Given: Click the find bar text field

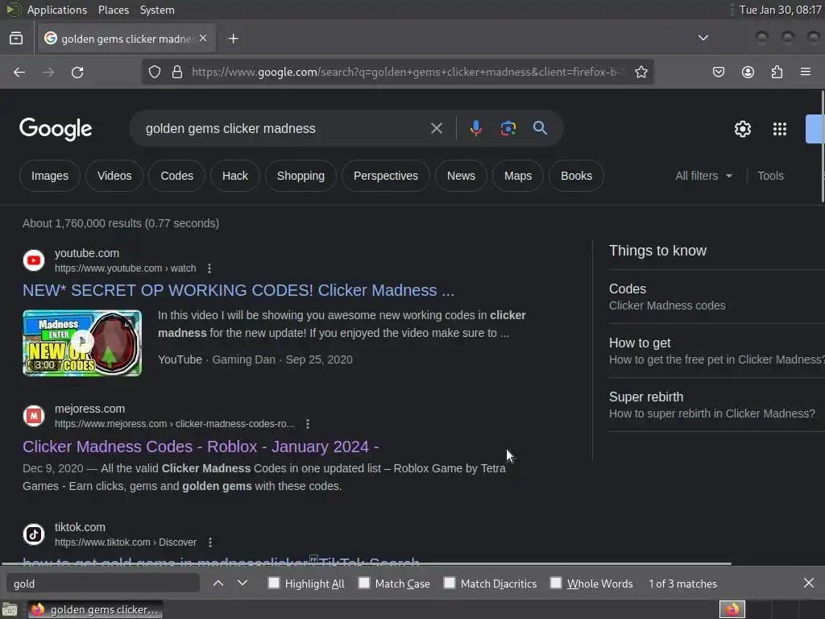Looking at the screenshot, I should coord(103,584).
